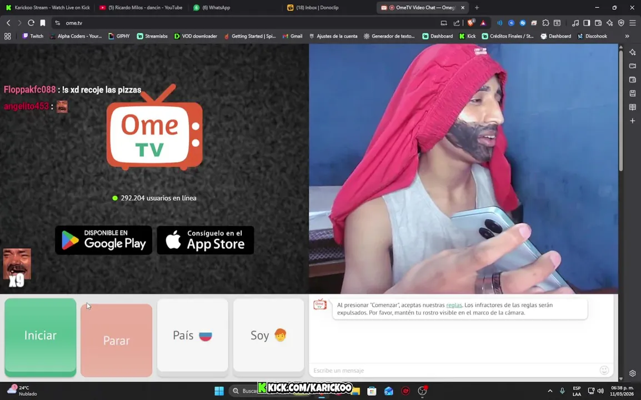The image size is (641, 400).
Task: Open the Windows Start menu
Action: pos(219,391)
